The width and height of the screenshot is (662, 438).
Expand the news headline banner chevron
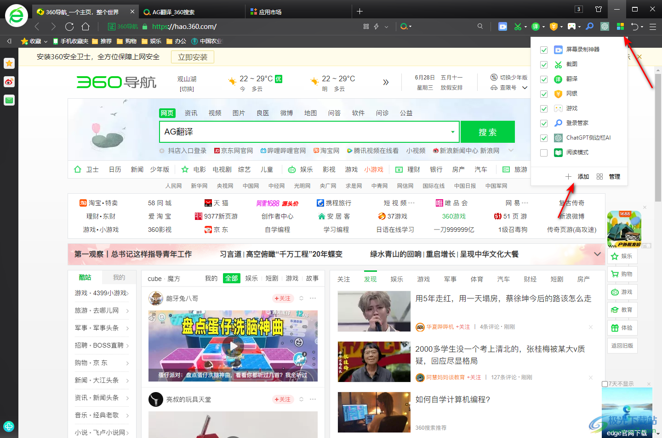[597, 254]
